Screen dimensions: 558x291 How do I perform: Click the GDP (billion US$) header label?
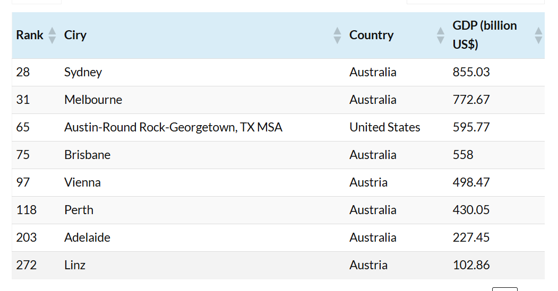pyautogui.click(x=484, y=35)
